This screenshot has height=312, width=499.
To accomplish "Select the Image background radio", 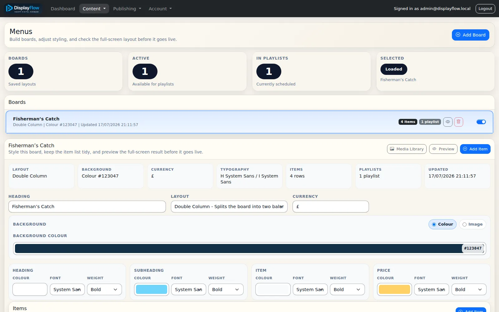I will click(x=472, y=224).
